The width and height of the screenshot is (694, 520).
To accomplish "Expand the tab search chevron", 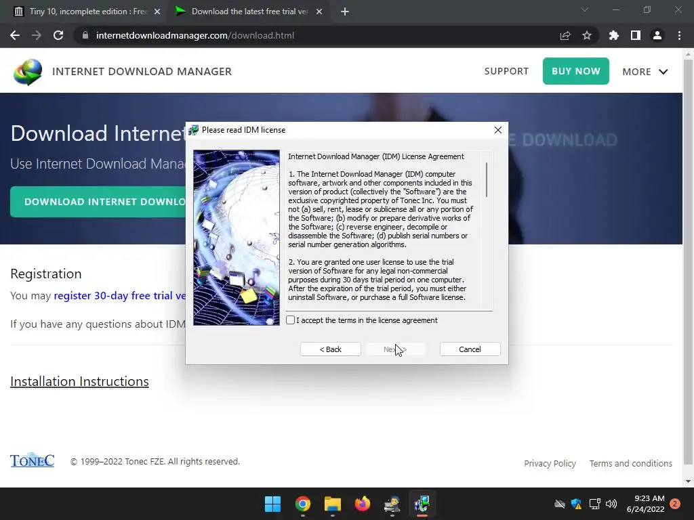I will click(x=585, y=9).
